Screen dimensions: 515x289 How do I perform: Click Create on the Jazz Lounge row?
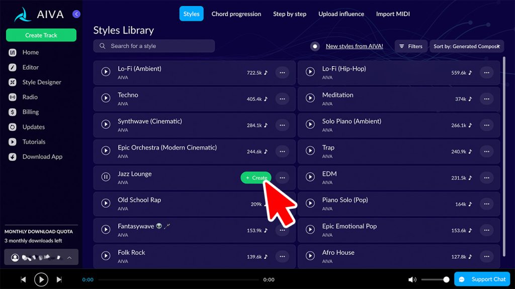256,178
